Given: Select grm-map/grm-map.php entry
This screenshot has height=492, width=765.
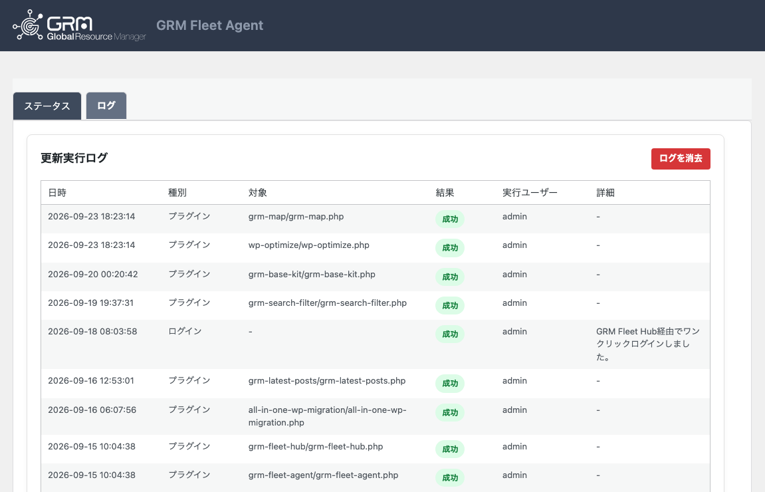Looking at the screenshot, I should coord(296,216).
